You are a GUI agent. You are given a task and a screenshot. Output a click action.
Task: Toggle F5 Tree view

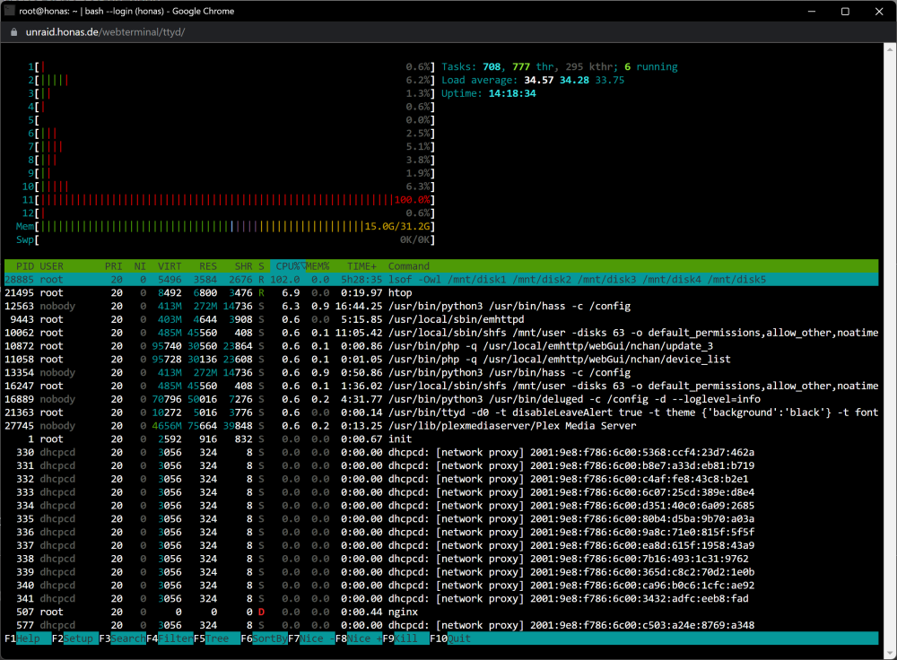217,638
